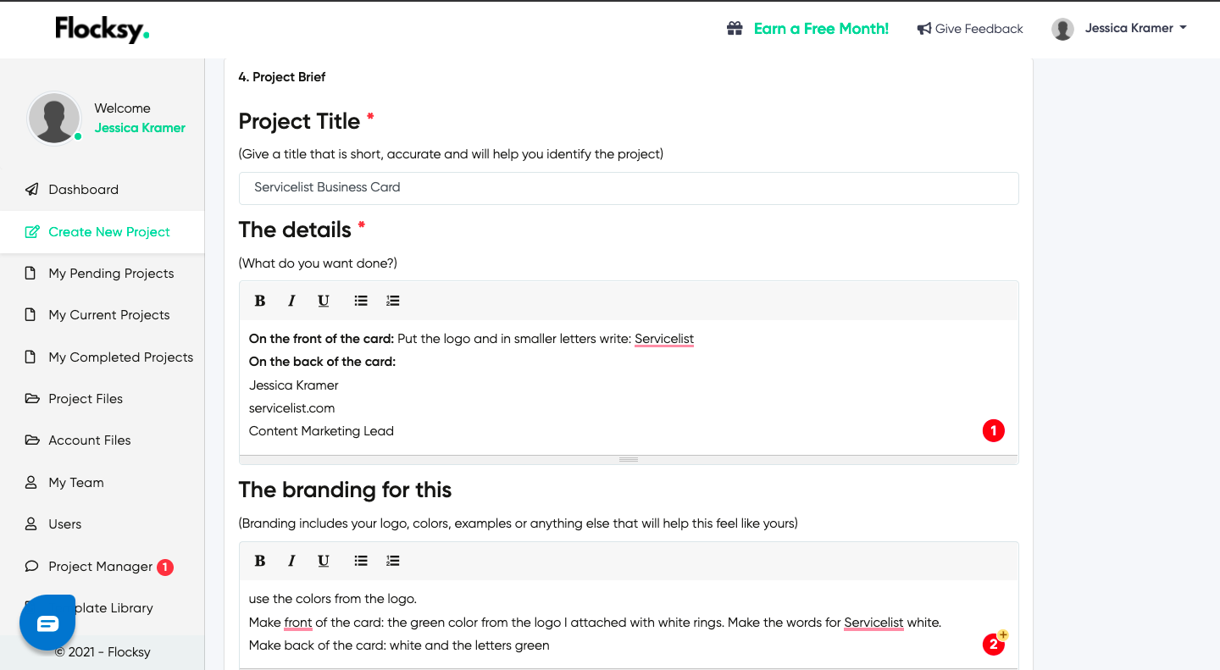
Task: Click the text Content Marketing Lead
Action: (x=321, y=431)
